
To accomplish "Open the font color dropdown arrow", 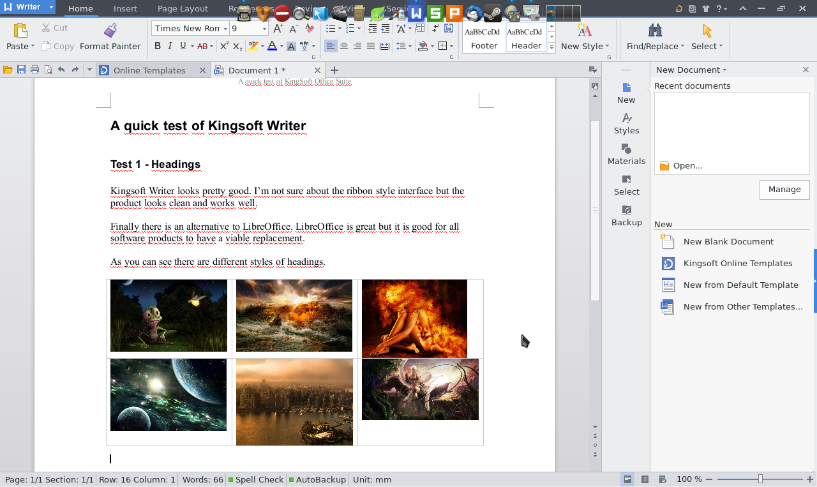I will pos(281,46).
